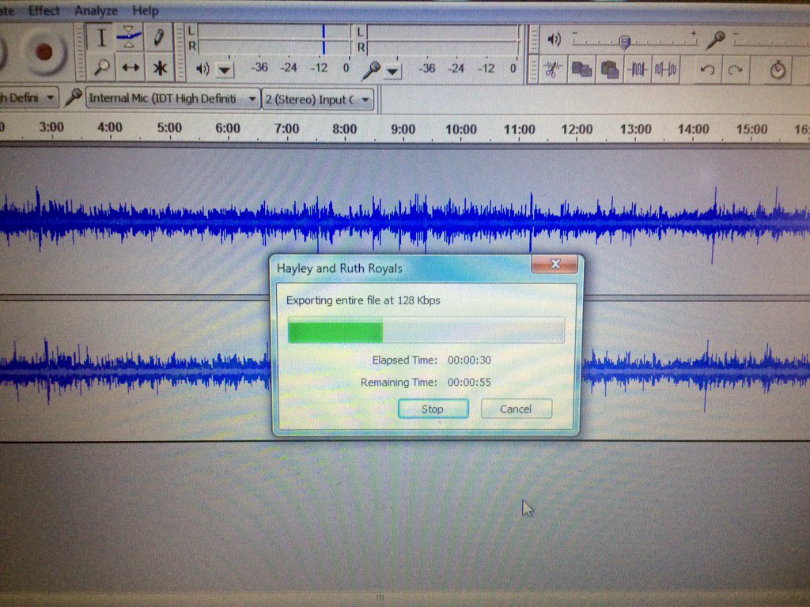Image resolution: width=810 pixels, height=607 pixels.
Task: Click the recording level meter bar
Action: [x=443, y=40]
